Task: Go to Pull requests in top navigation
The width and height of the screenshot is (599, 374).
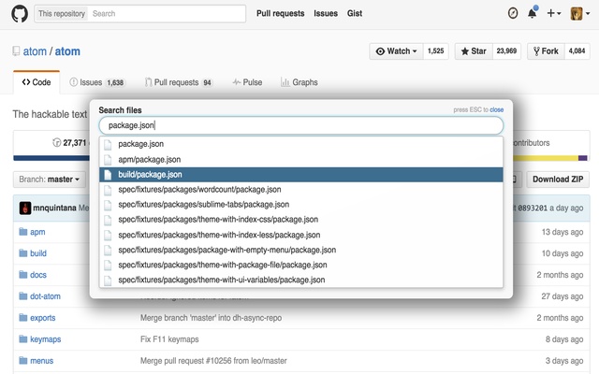Action: coord(281,13)
